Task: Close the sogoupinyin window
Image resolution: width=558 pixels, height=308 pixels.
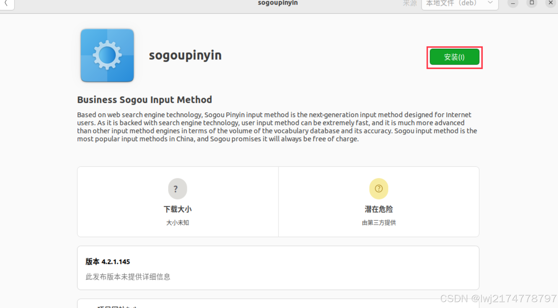Action: click(x=551, y=3)
